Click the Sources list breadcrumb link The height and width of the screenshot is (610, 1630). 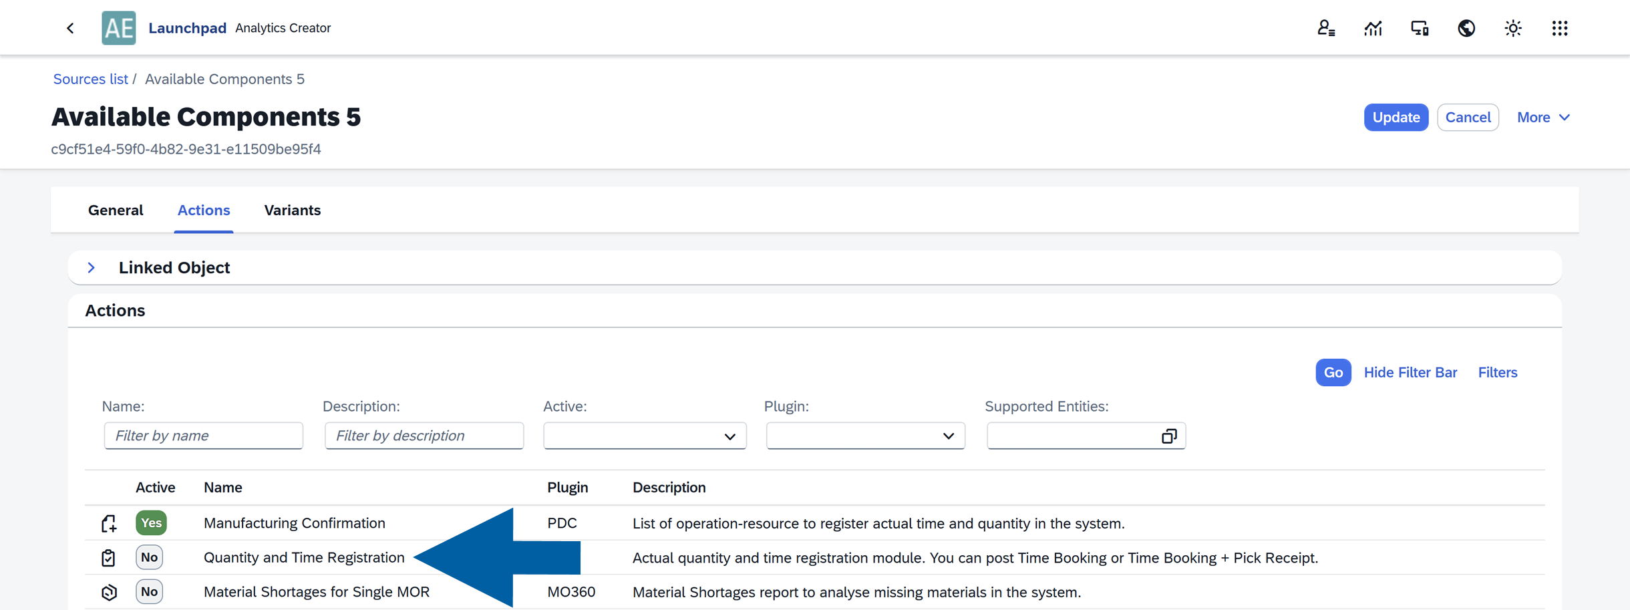coord(90,79)
